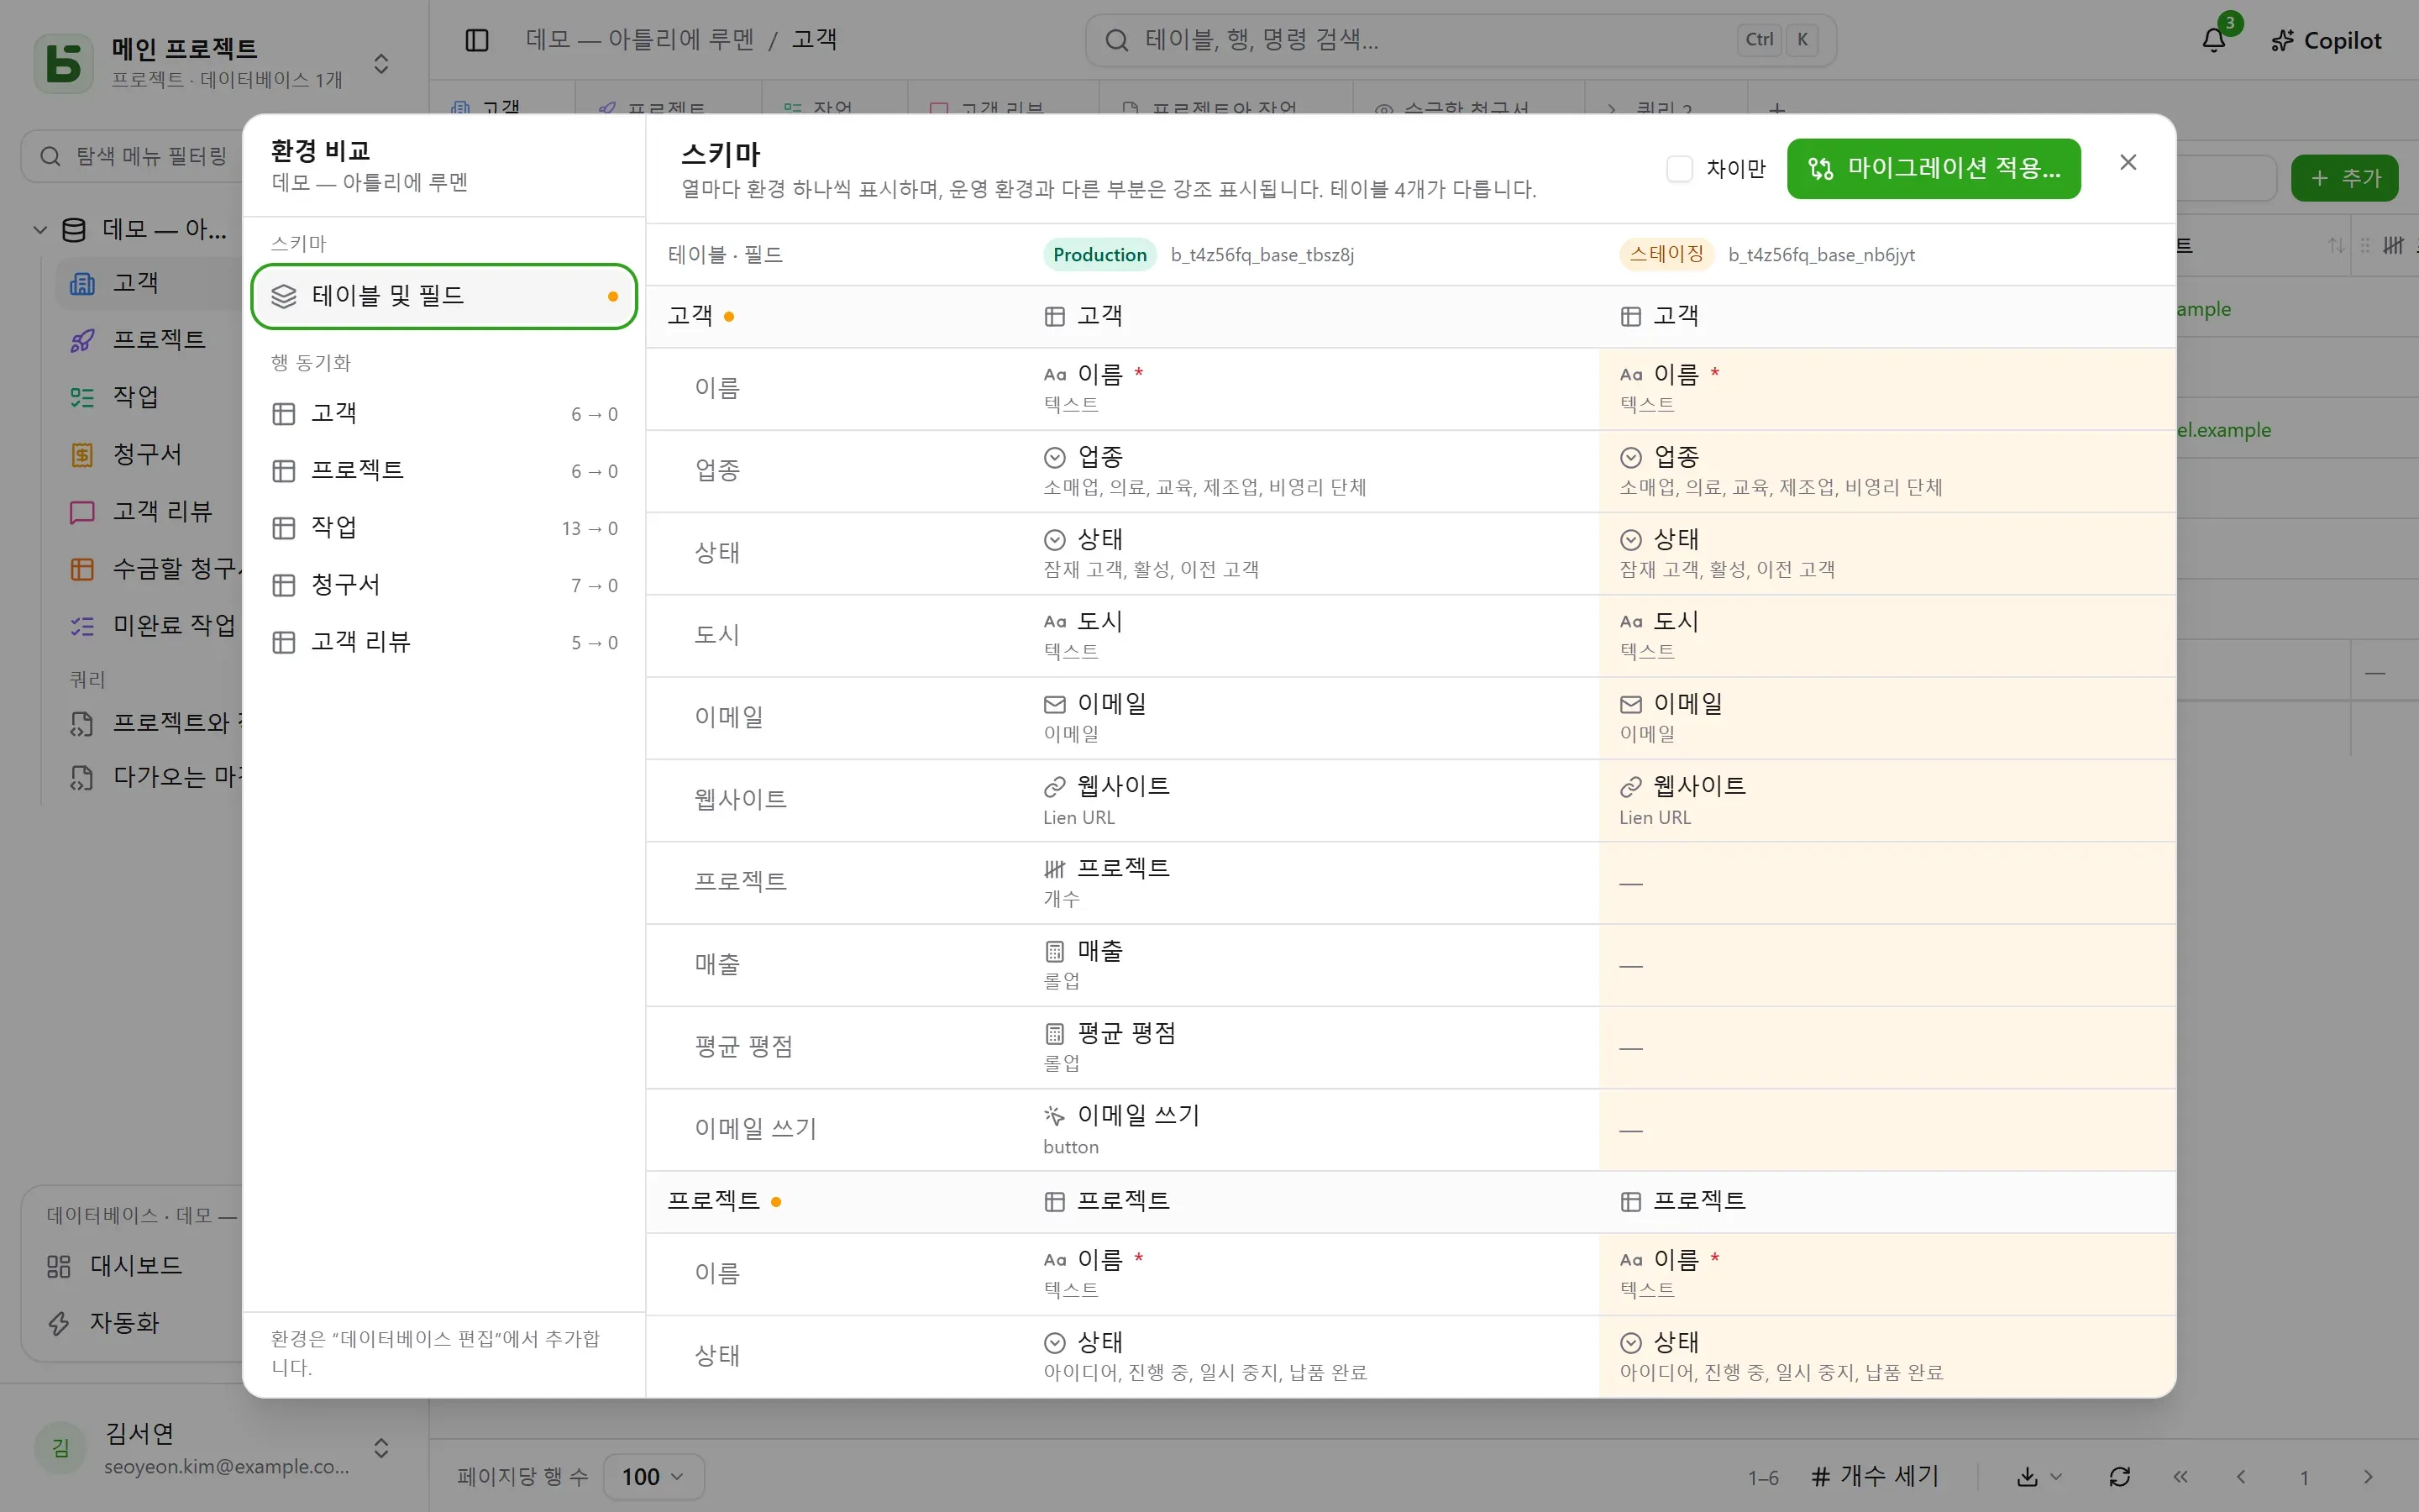Open 프로젝트 row sync entry 6 → 0

click(x=443, y=470)
